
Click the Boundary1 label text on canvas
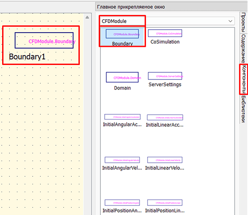click(x=27, y=57)
